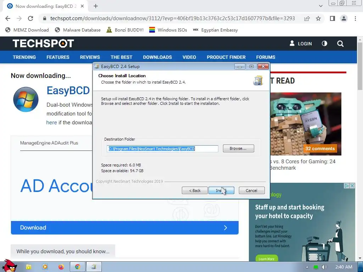Screen dimensions: 363x272
Task: Click the address bar URL
Action: pyautogui.click(x=173, y=18)
